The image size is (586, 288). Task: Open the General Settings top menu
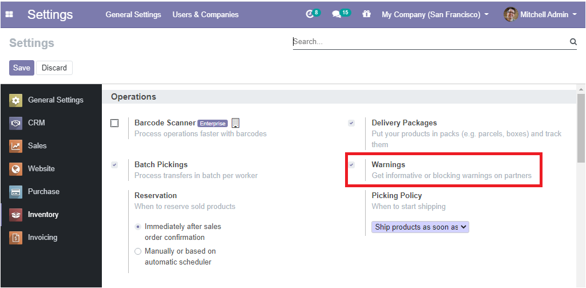point(133,14)
